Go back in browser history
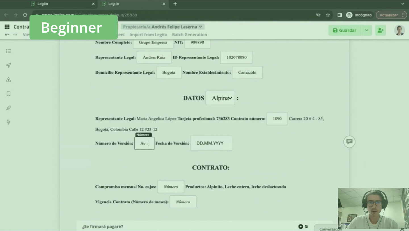409x231 pixels. click(x=6, y=15)
